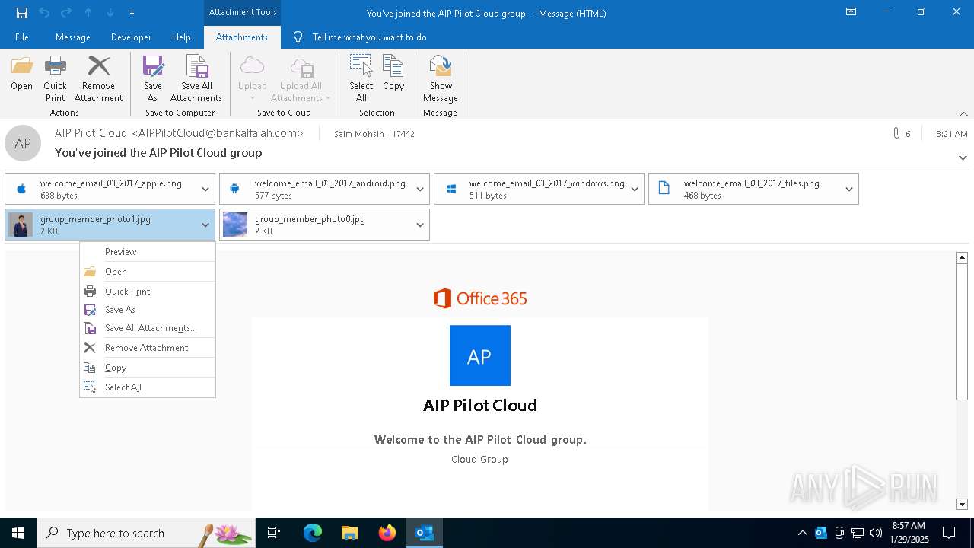Click the message scrollbar up arrow
974x548 pixels.
tap(962, 258)
